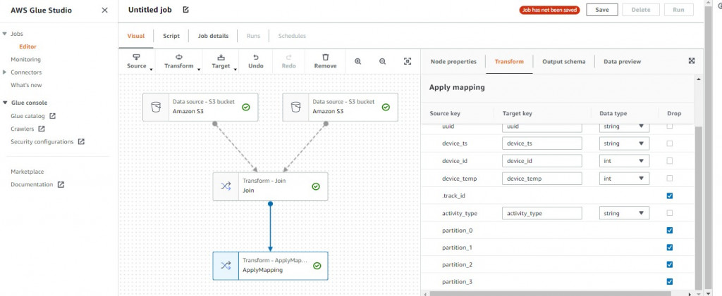This screenshot has height=296, width=722.
Task: Uncheck Drop for partition_1
Action: click(x=670, y=247)
